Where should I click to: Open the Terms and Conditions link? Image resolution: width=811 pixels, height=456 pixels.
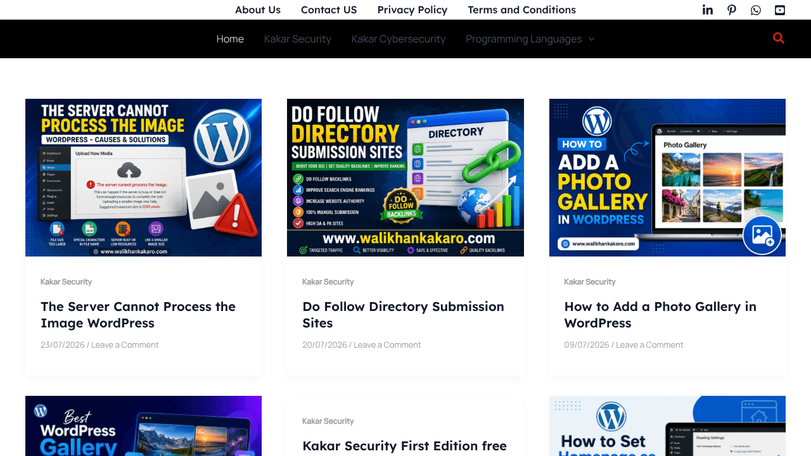522,9
